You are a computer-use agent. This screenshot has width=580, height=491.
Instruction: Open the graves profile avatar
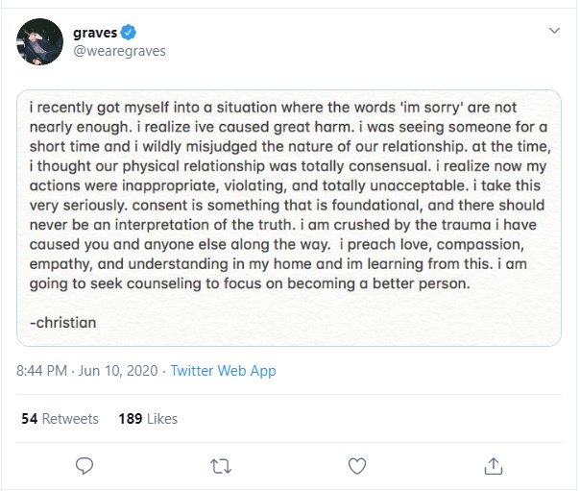pos(37,40)
